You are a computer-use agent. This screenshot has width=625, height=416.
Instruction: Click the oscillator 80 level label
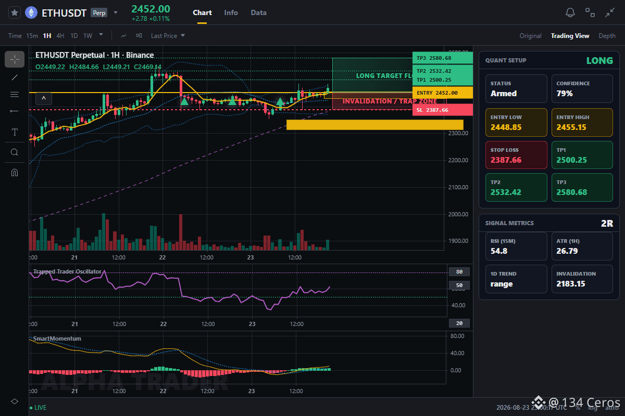pyautogui.click(x=459, y=271)
